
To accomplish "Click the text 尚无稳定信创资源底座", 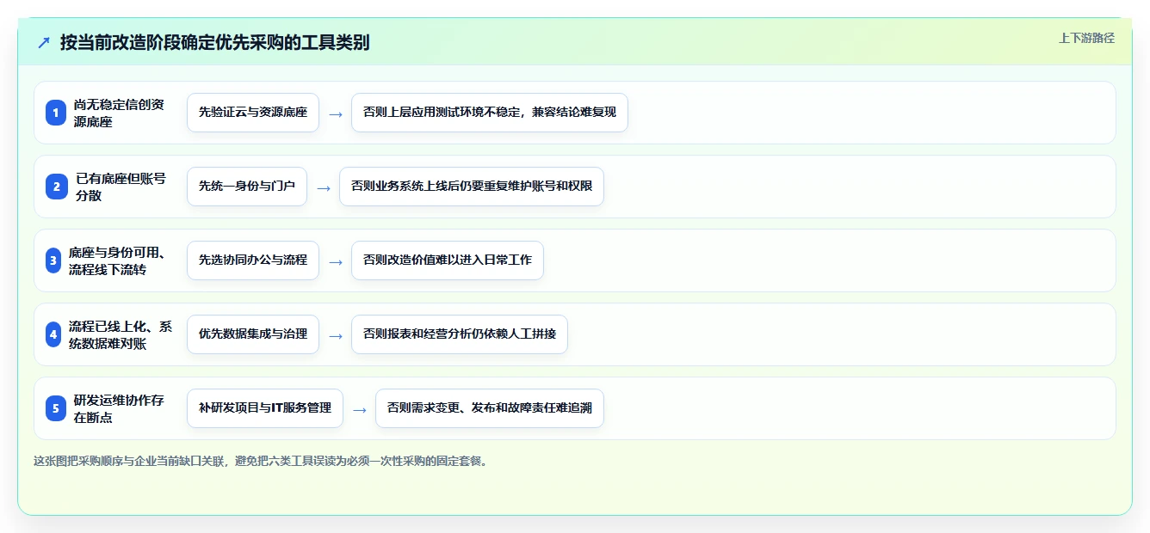I will [x=119, y=113].
